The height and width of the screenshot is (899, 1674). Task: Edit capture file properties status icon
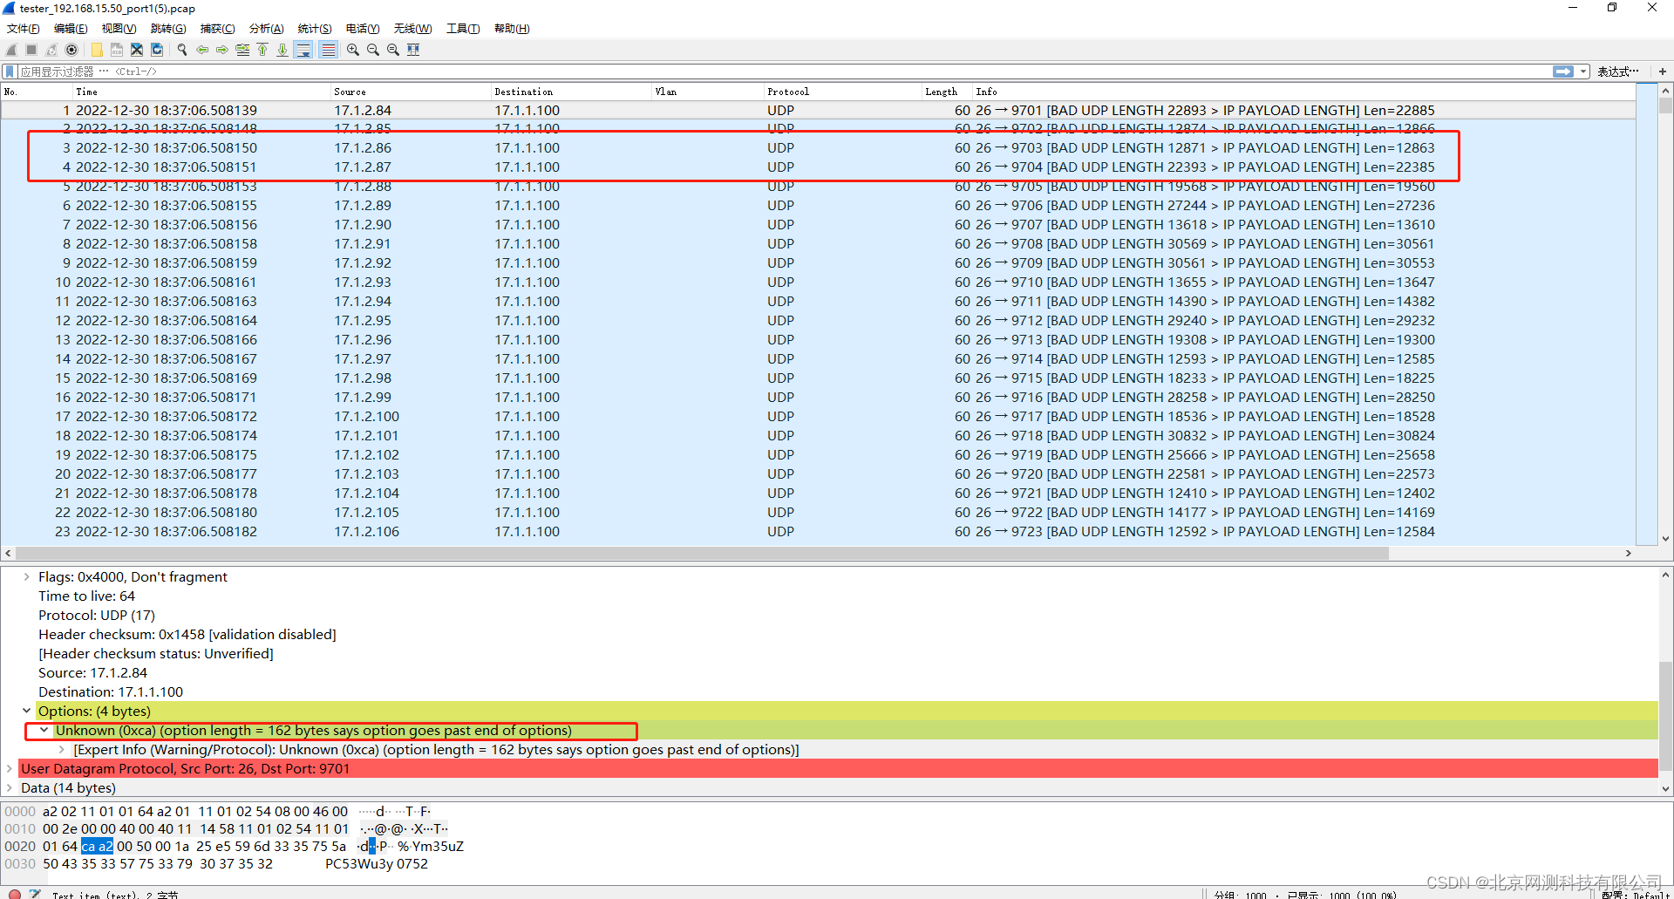tap(35, 894)
